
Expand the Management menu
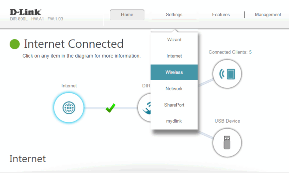tap(268, 15)
